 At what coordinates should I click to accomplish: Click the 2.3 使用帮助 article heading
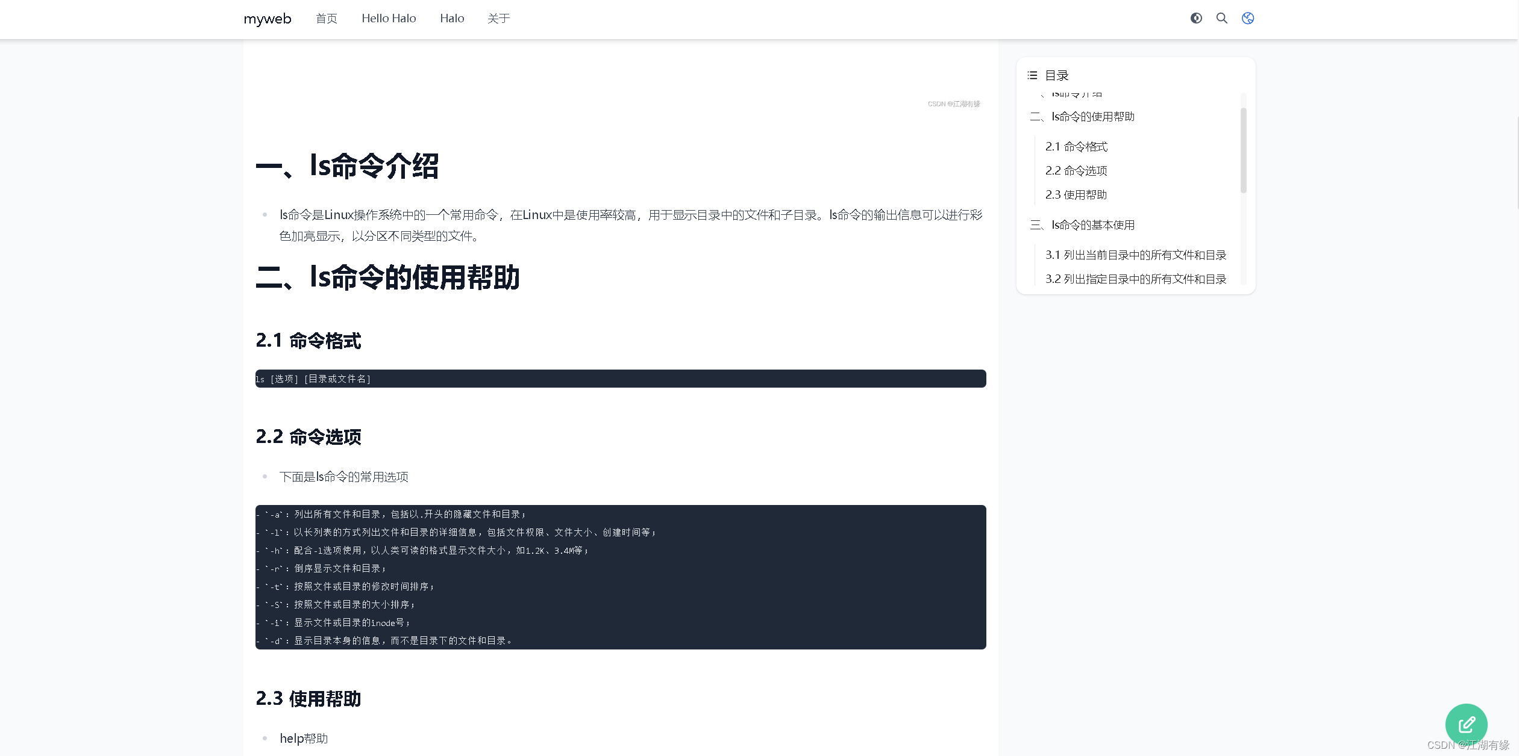[x=308, y=699]
